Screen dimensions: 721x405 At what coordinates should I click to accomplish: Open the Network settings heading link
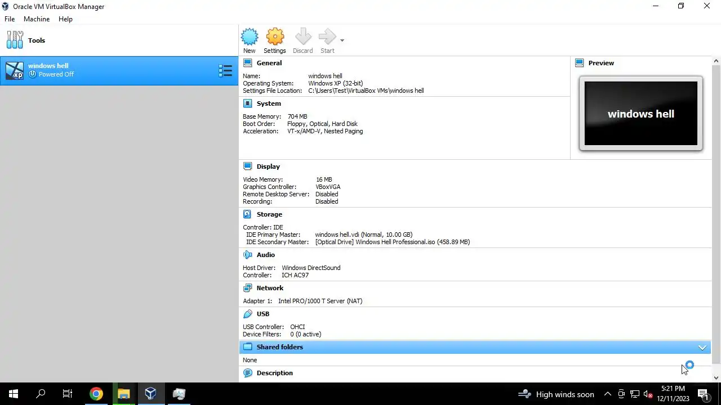[x=270, y=288]
